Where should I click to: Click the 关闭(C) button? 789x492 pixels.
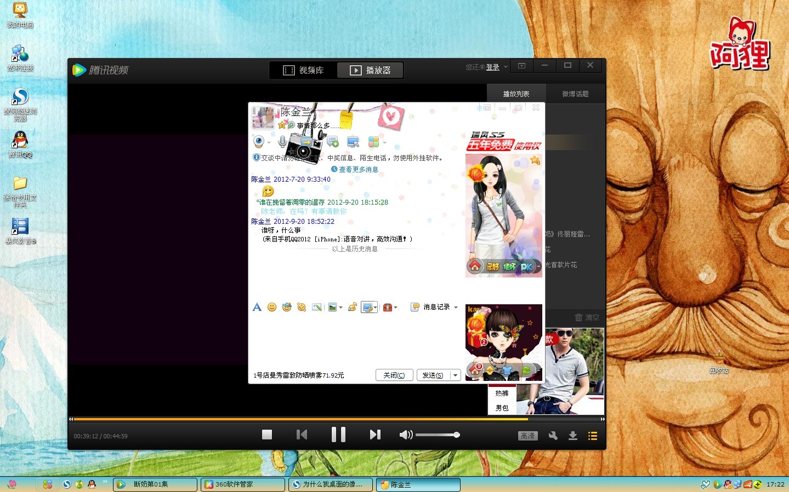(394, 375)
